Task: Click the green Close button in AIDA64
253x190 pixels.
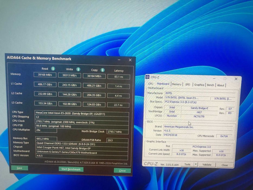Action: pyautogui.click(x=122, y=170)
